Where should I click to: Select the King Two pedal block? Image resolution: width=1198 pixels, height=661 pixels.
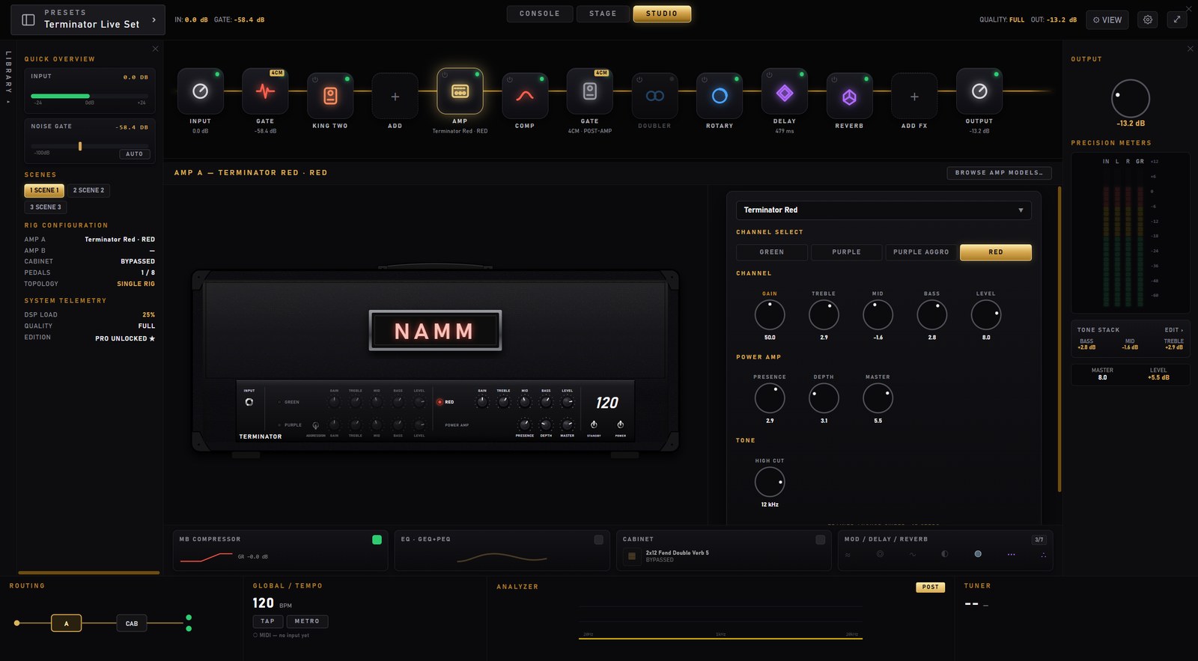(330, 96)
